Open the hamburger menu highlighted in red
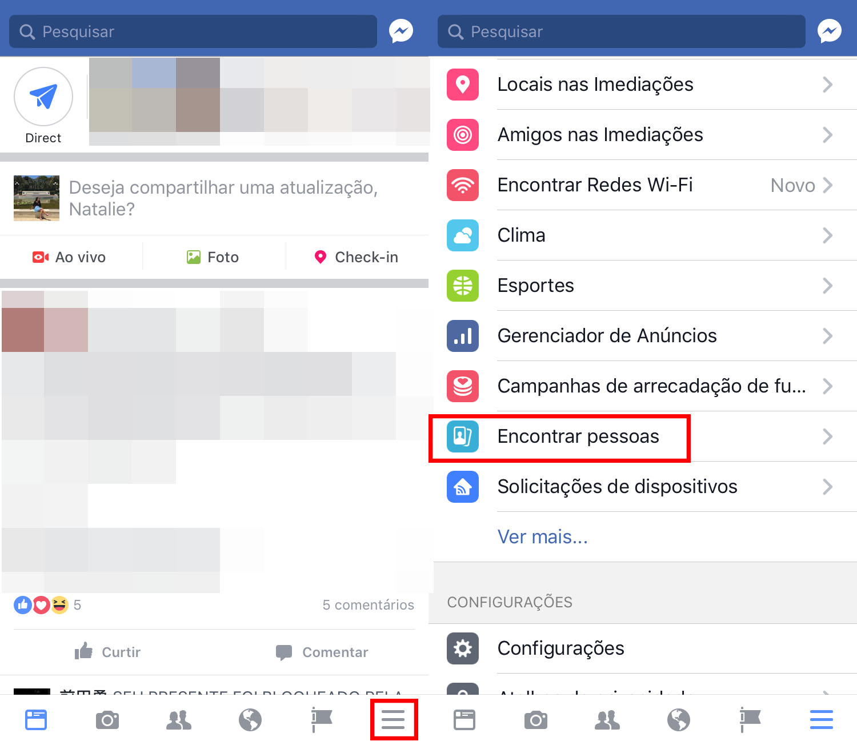The height and width of the screenshot is (745, 857). coord(393,719)
